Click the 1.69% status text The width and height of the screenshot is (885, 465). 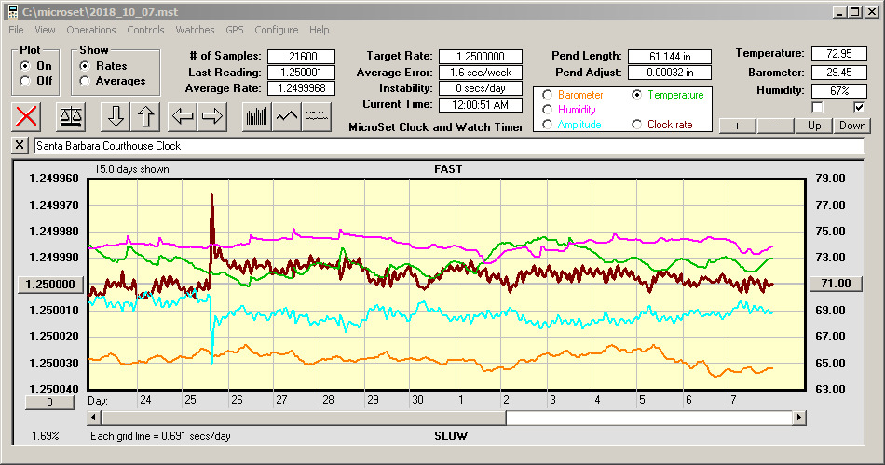pyautogui.click(x=45, y=436)
